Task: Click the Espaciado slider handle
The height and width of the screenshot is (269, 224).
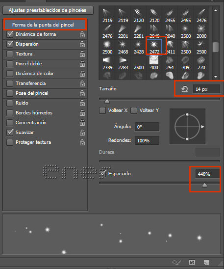Action: tap(204, 185)
